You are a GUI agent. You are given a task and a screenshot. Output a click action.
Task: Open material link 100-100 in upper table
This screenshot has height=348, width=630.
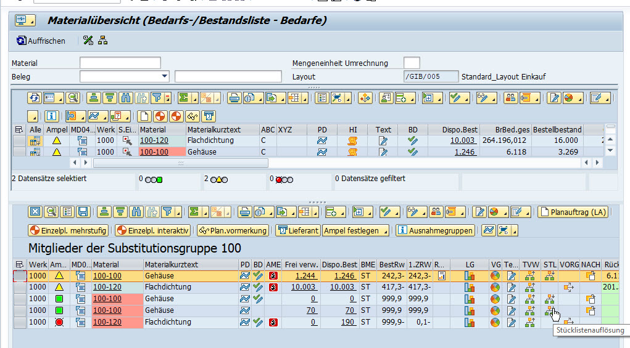(154, 152)
